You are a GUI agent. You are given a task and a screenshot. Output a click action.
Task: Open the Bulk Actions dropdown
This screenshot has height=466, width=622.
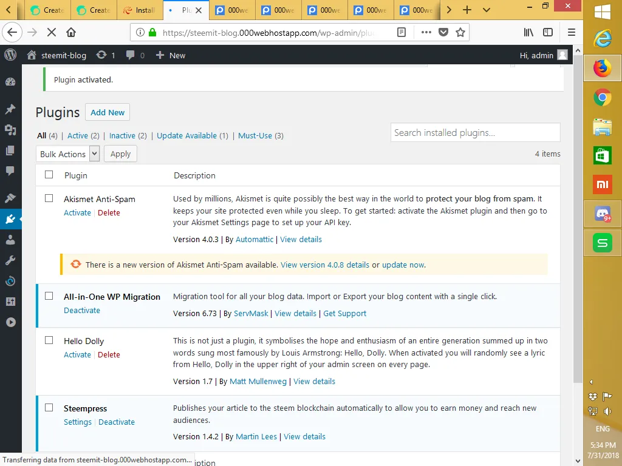point(67,154)
